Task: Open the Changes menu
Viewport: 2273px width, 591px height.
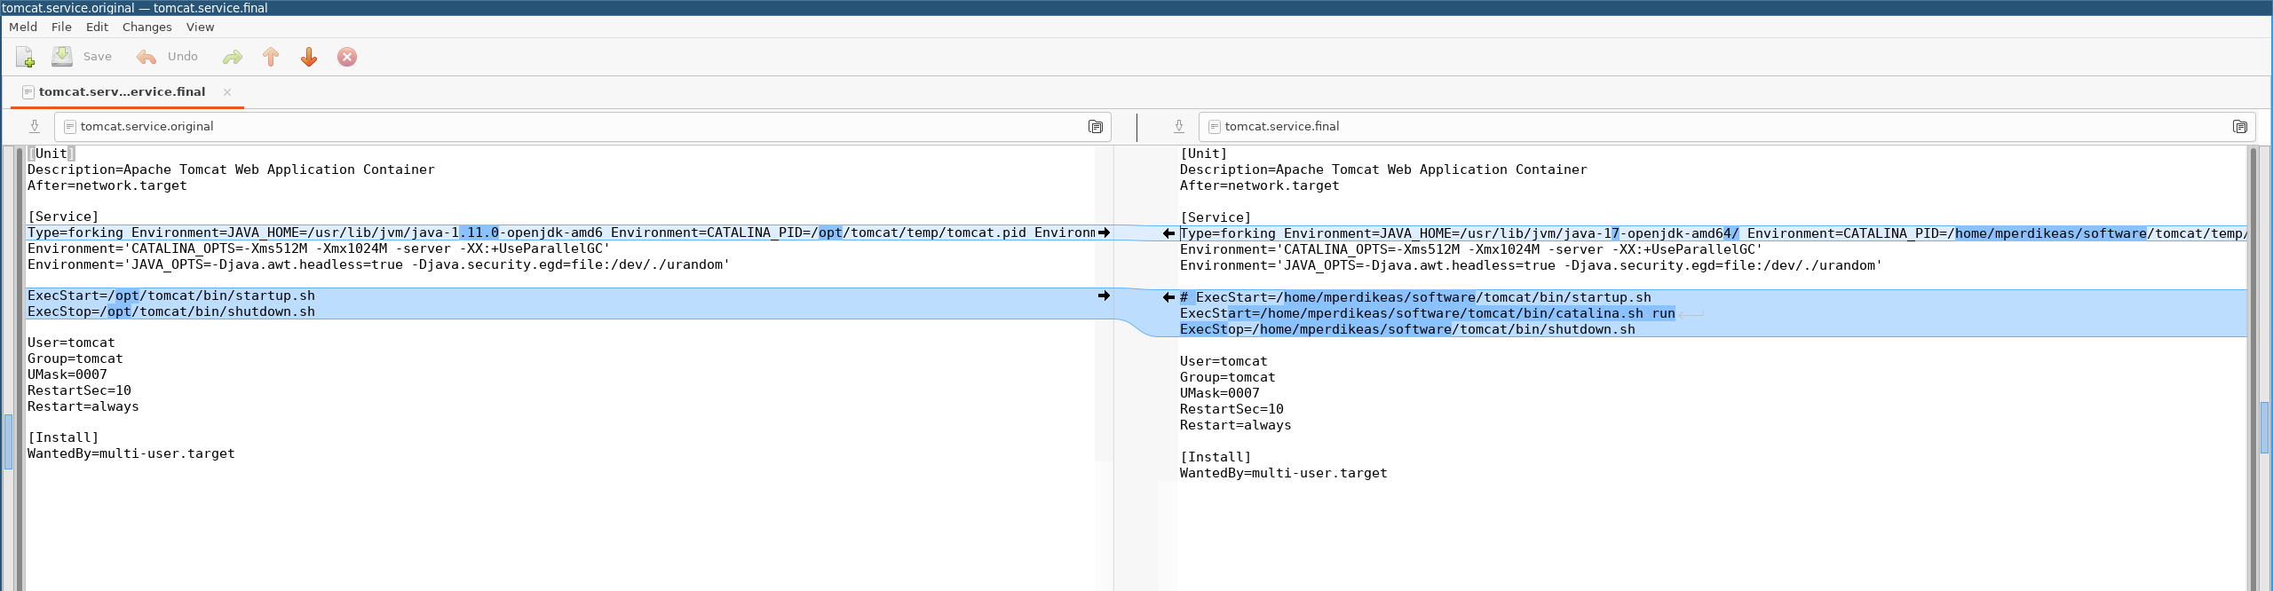Action: coord(147,28)
